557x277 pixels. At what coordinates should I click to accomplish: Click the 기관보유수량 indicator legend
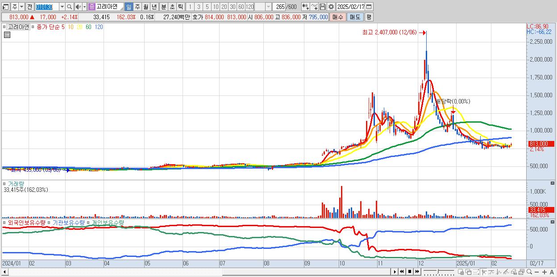[68, 222]
